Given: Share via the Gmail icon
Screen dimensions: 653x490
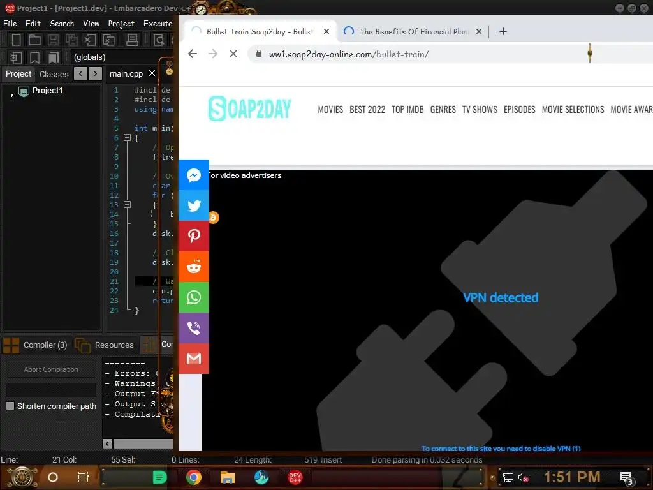Looking at the screenshot, I should [x=194, y=359].
